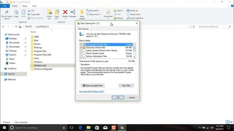Viewport: 234px width, 131px height.
Task: Click the Back navigation arrow
Action: [x=3, y=27]
